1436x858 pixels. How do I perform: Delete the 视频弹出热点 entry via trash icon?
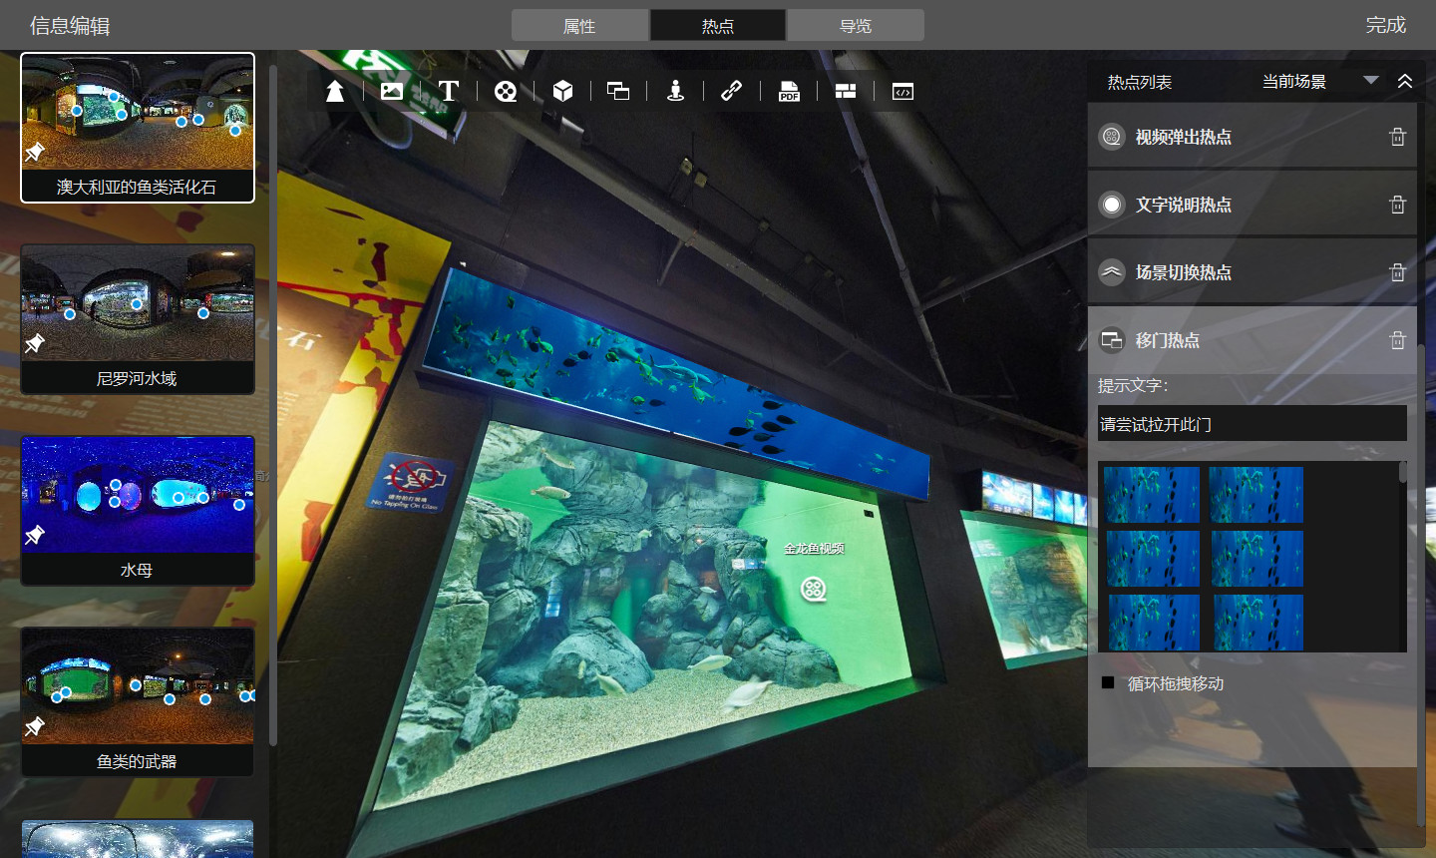coord(1397,137)
